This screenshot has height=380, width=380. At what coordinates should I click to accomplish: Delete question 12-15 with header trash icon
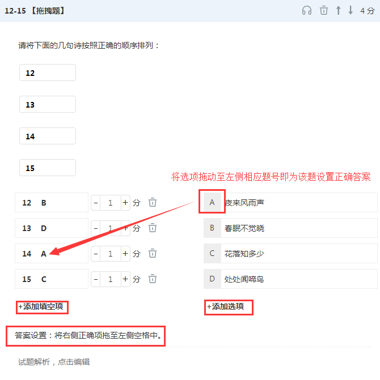324,11
